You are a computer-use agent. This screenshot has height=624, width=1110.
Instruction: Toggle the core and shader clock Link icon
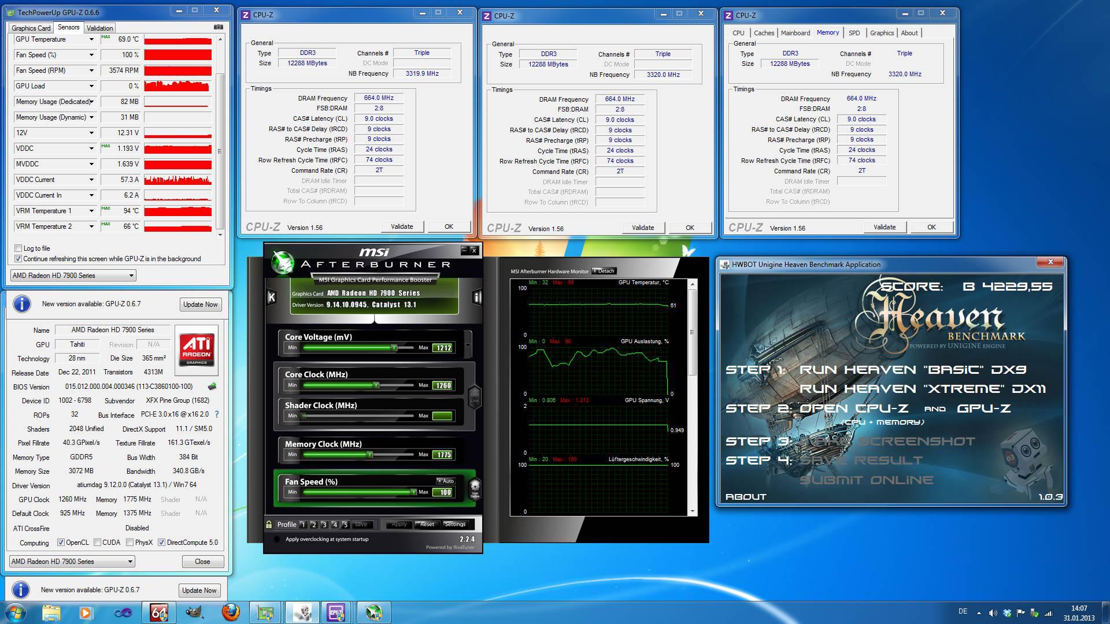(475, 397)
